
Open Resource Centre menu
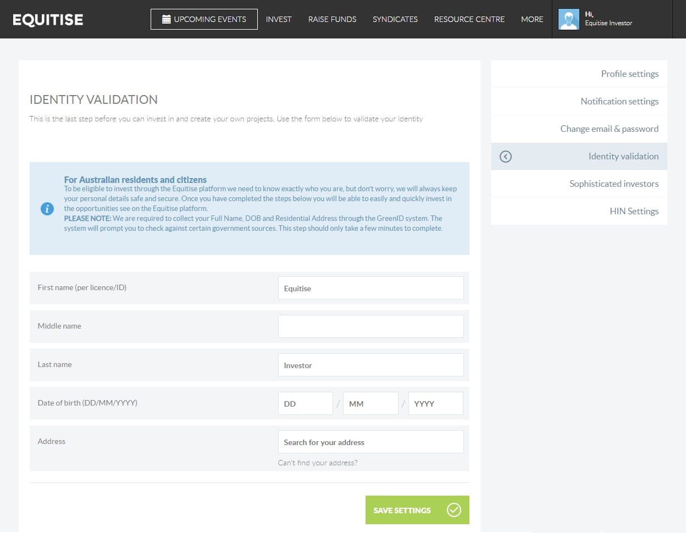tap(469, 19)
